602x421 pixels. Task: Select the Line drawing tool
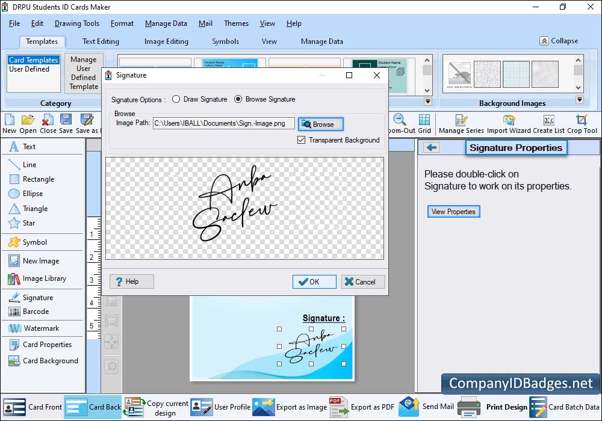[23, 164]
